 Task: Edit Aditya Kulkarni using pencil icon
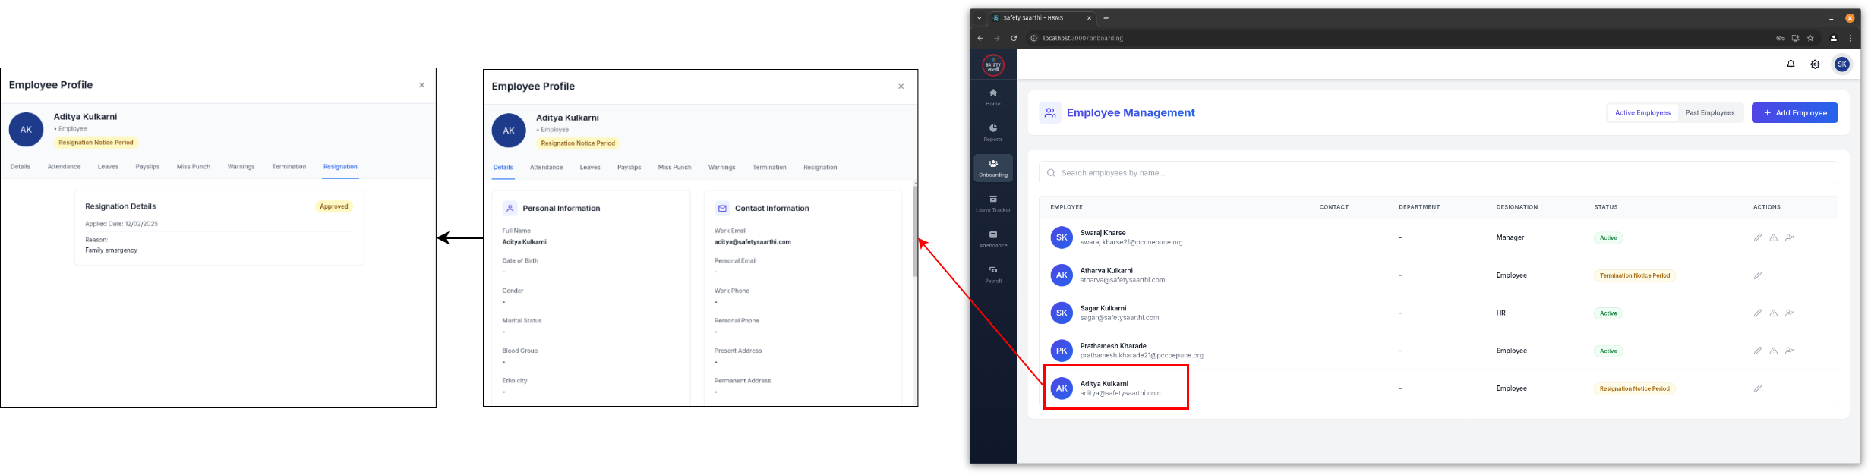tap(1757, 388)
